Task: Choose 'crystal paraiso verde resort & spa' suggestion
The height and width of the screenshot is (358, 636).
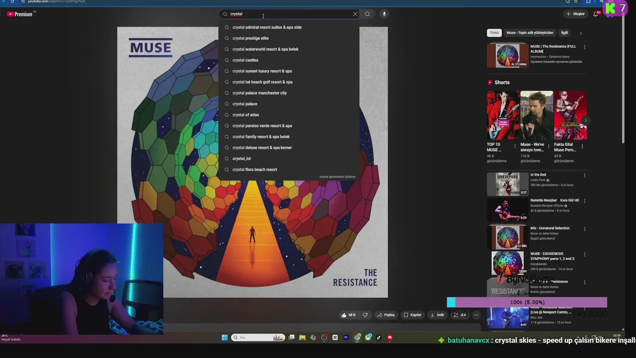Action: (x=289, y=126)
